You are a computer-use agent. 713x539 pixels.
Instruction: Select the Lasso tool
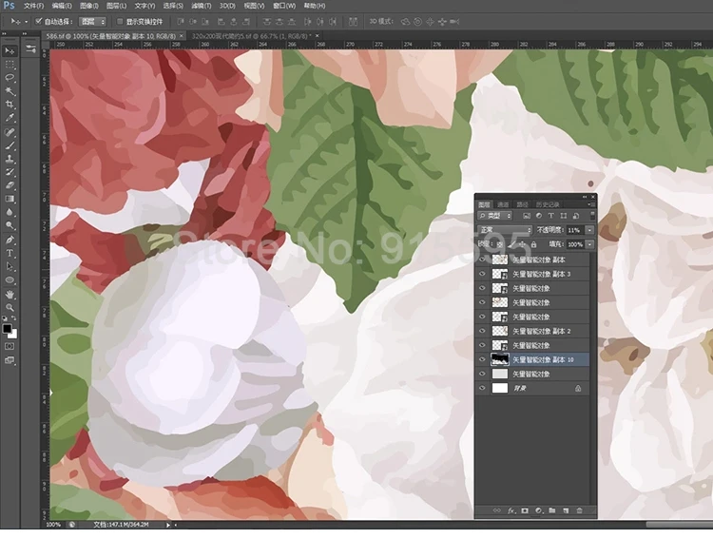point(10,77)
